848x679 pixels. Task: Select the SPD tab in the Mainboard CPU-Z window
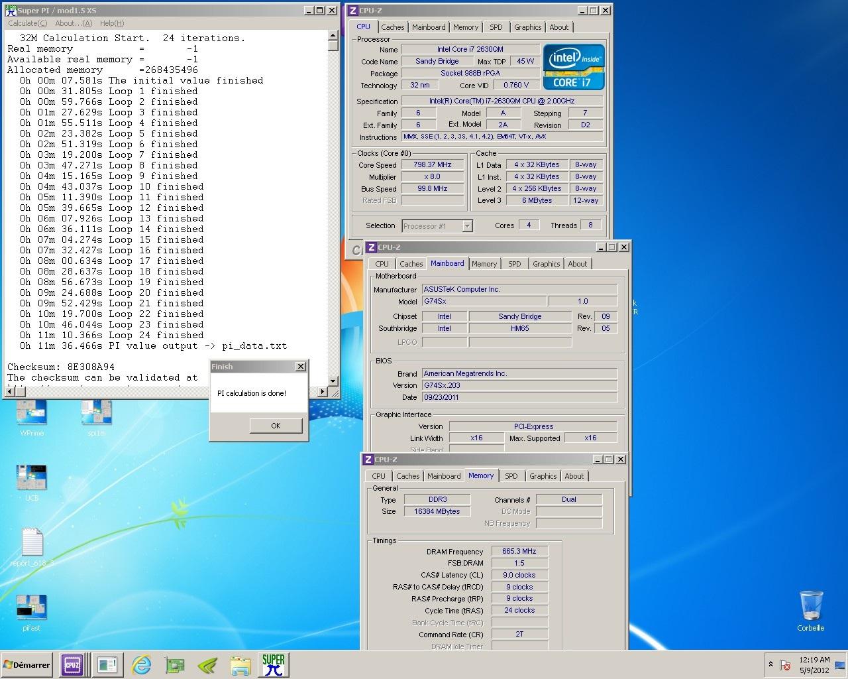[x=515, y=264]
